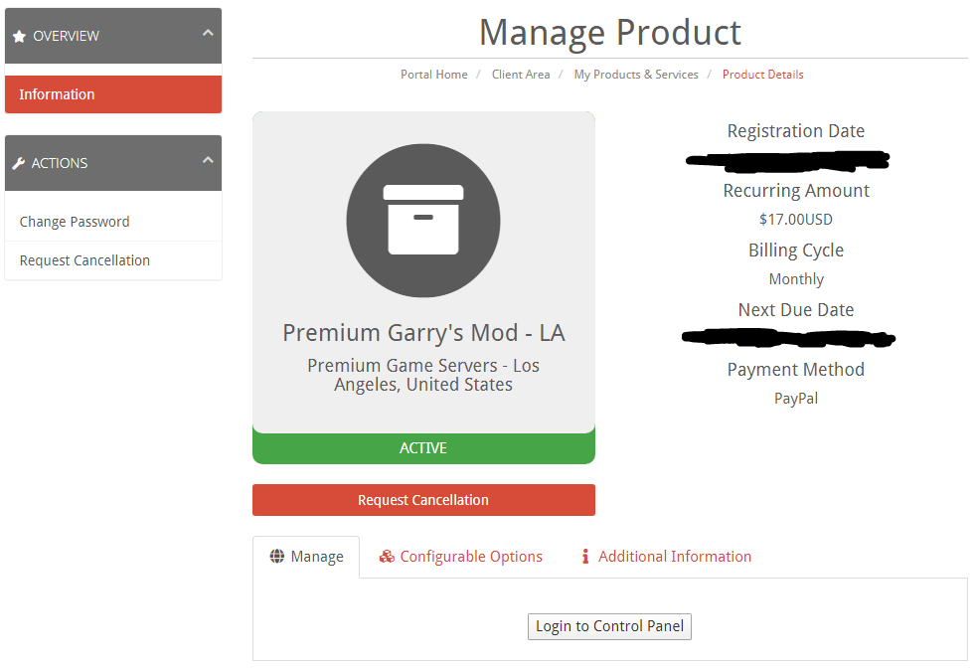Click the green ACTIVE status banner
The width and height of the screenshot is (976, 671).
423,447
